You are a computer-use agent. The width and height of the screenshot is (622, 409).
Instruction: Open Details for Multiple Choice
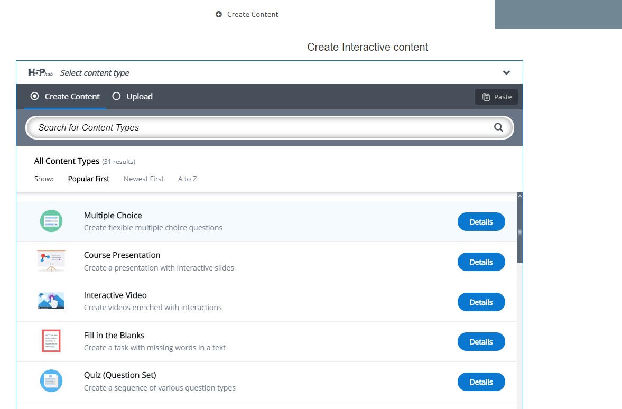tap(481, 222)
